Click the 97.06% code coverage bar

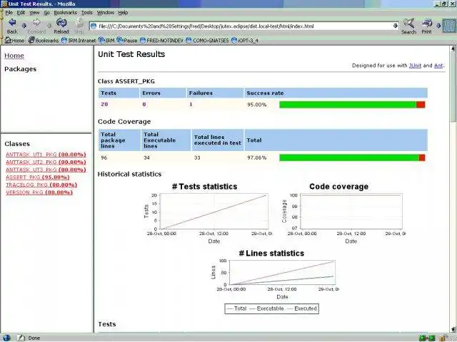[352, 157]
